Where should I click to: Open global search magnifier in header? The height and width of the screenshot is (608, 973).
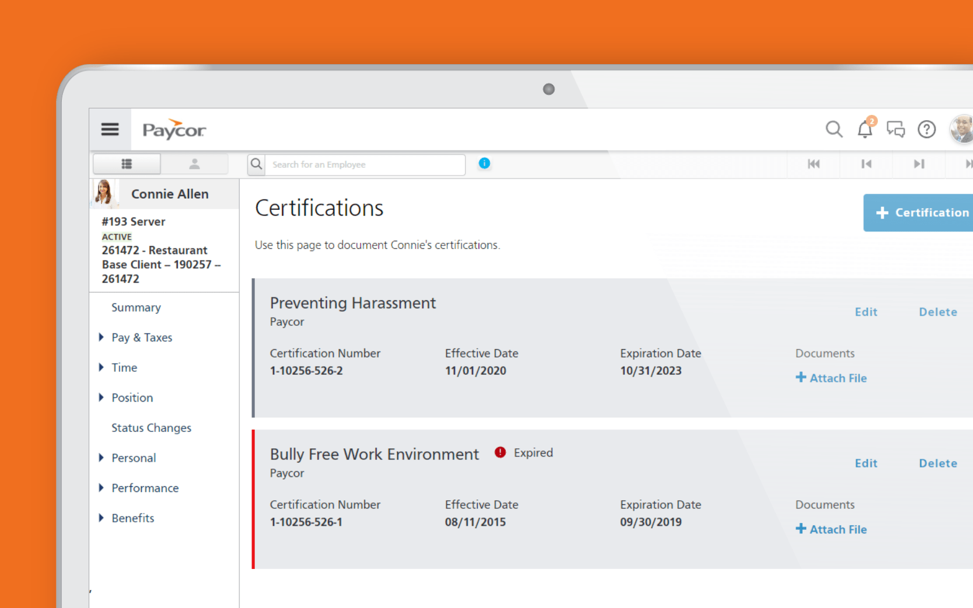click(834, 129)
